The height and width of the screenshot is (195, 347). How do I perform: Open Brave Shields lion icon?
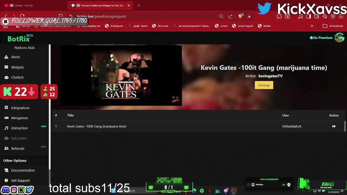click(x=240, y=16)
